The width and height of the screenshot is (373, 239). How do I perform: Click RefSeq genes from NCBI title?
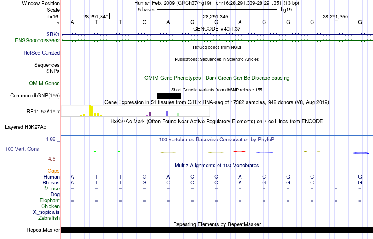217,47
